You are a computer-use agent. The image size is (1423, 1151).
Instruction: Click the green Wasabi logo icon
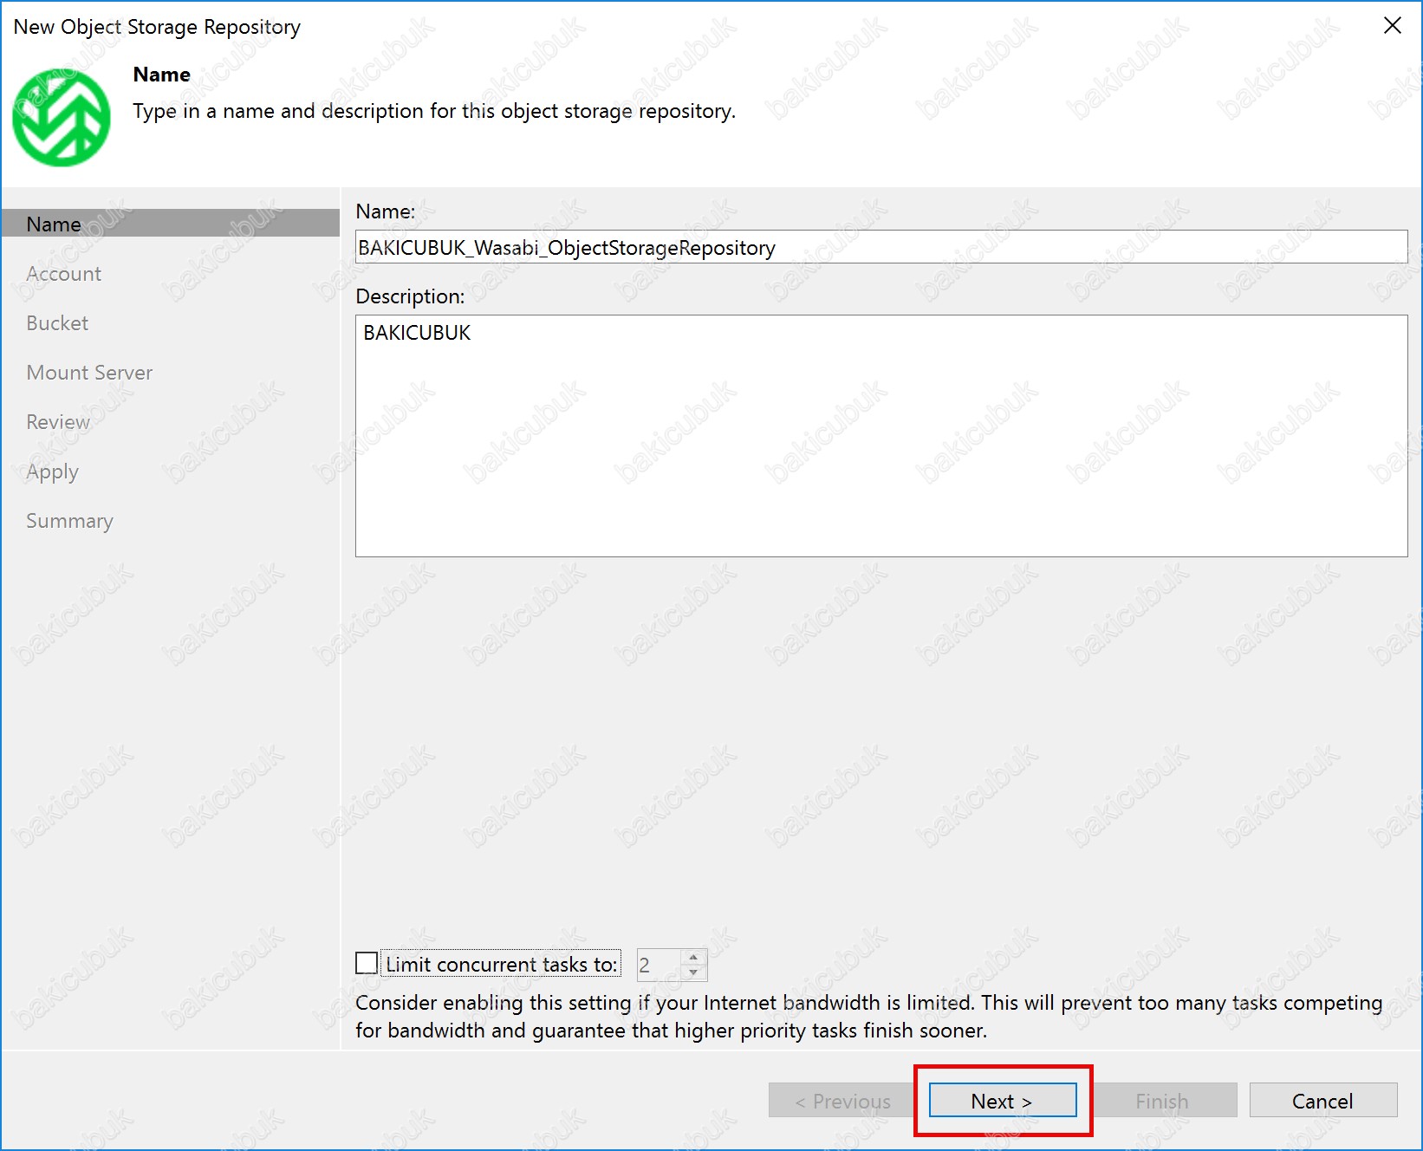pos(61,118)
